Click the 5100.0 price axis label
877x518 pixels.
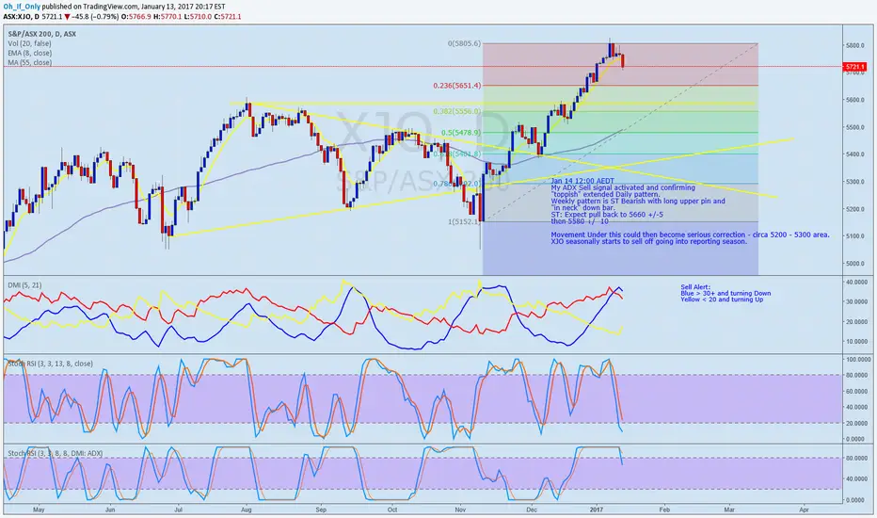855,236
